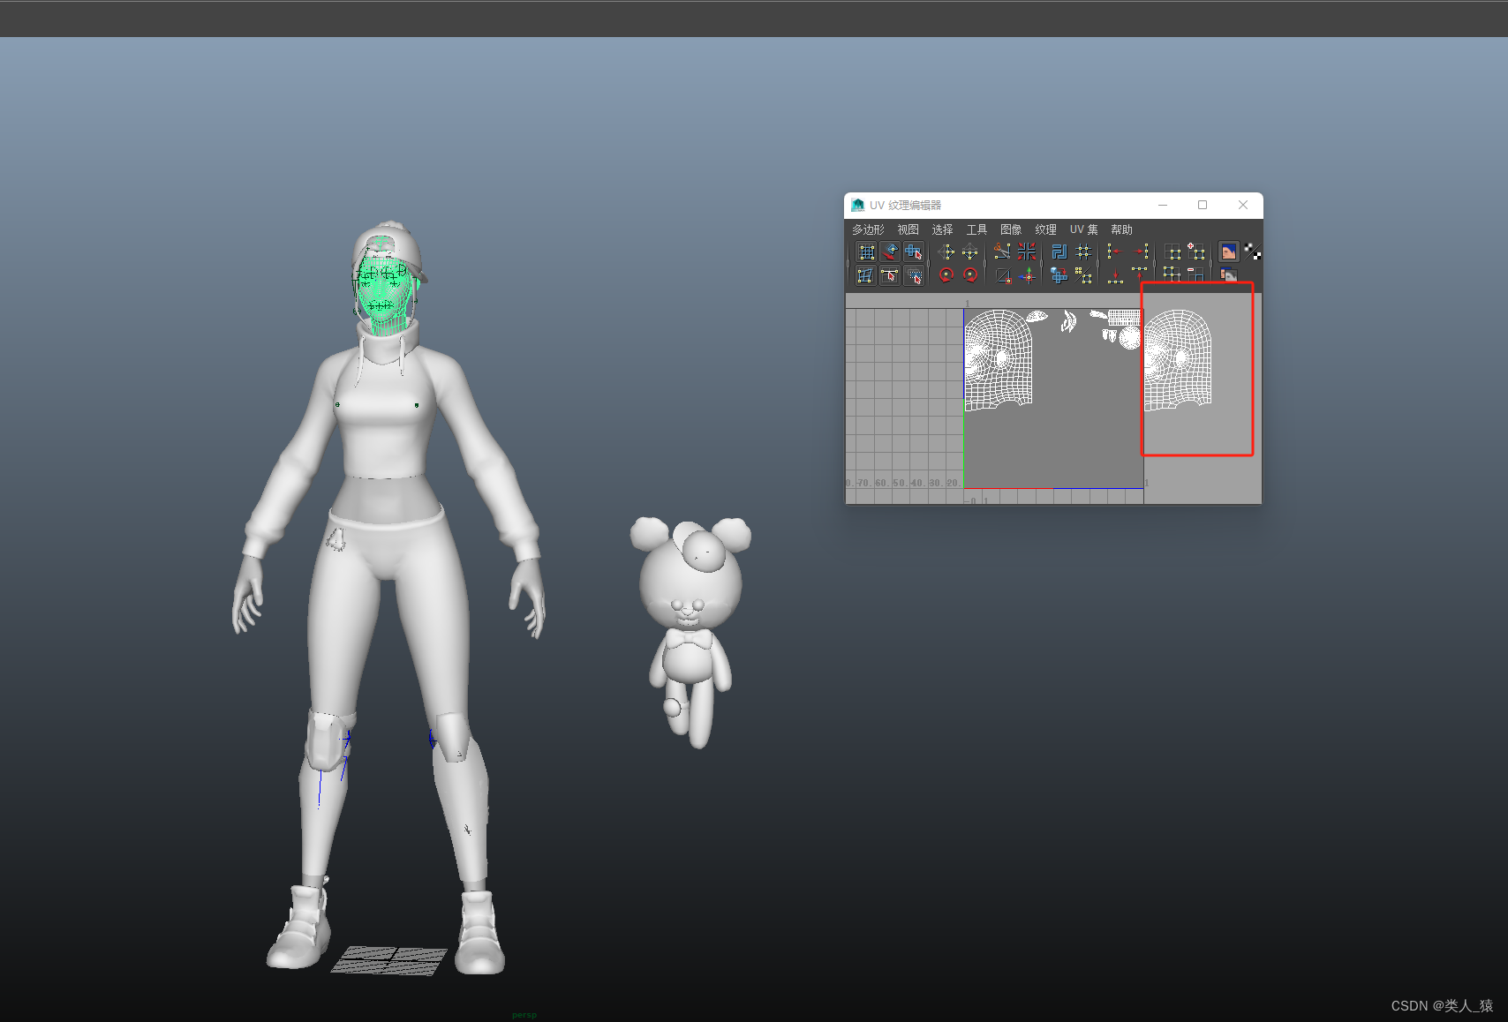Select the duplicated head UV shell outside 0-1
This screenshot has width=1508, height=1022.
point(1178,361)
